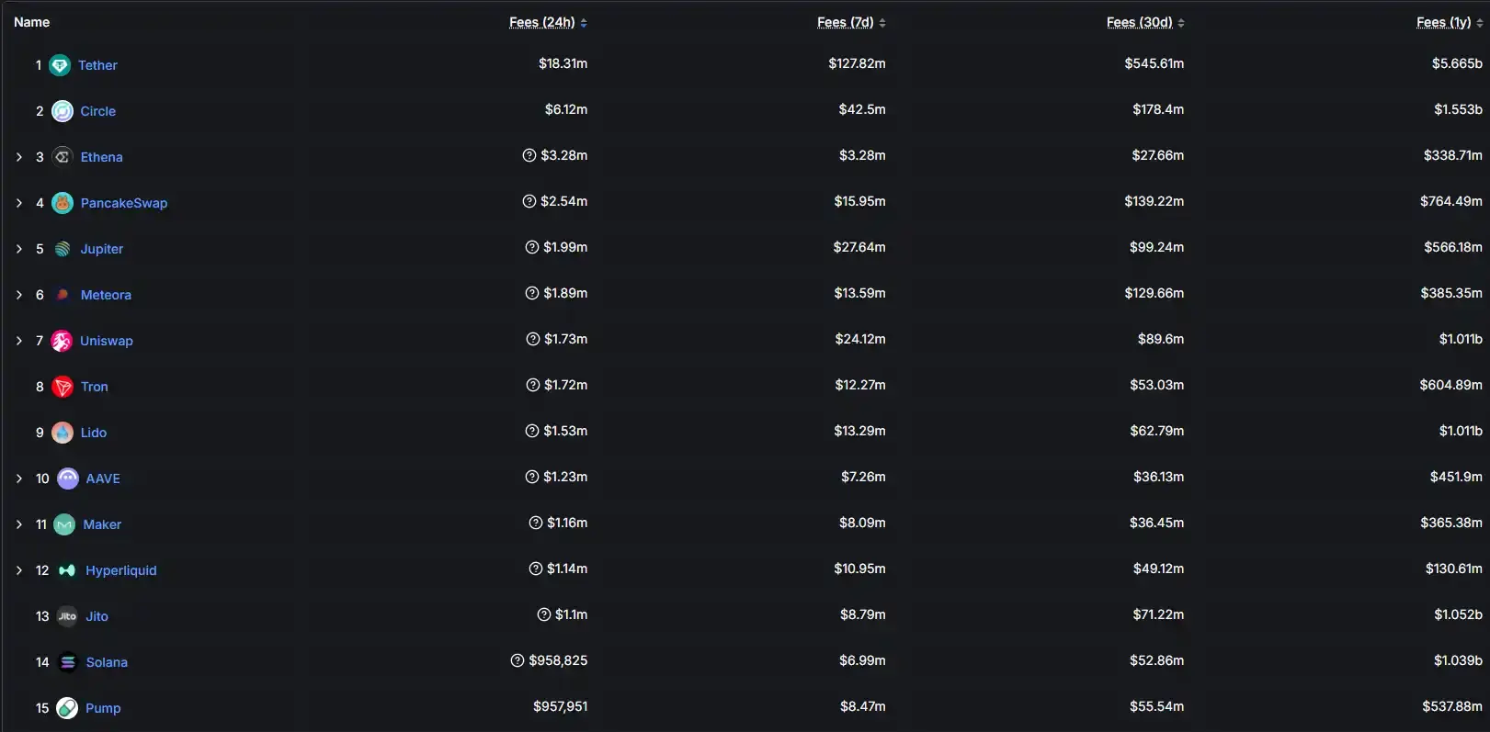Click the Circle logo icon
The image size is (1490, 732).
click(63, 111)
